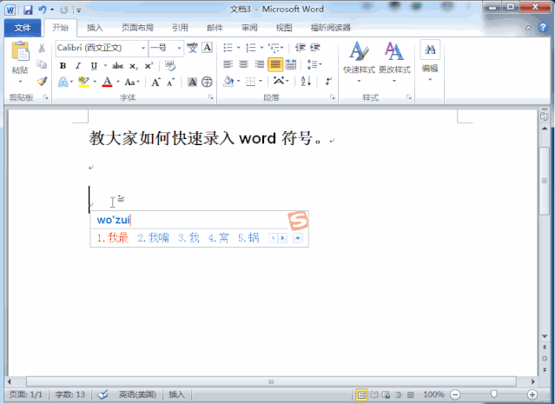Open the font size dropdown

tap(179, 48)
